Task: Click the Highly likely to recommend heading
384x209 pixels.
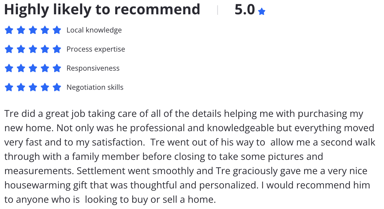Action: [x=102, y=10]
